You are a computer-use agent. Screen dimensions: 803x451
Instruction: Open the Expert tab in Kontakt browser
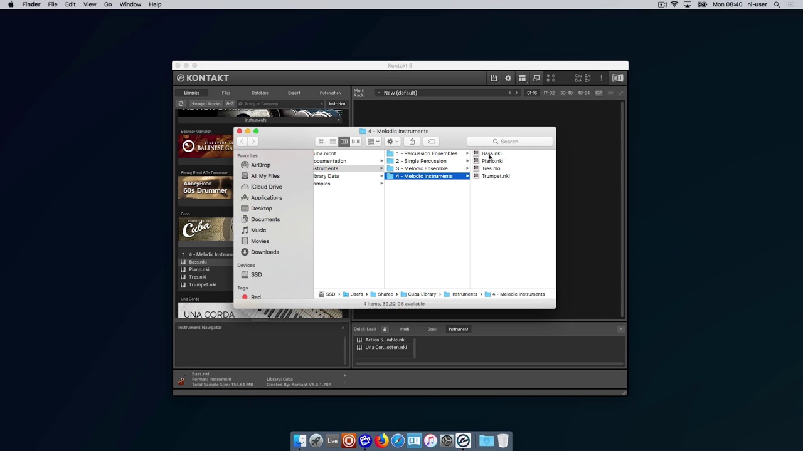point(294,93)
